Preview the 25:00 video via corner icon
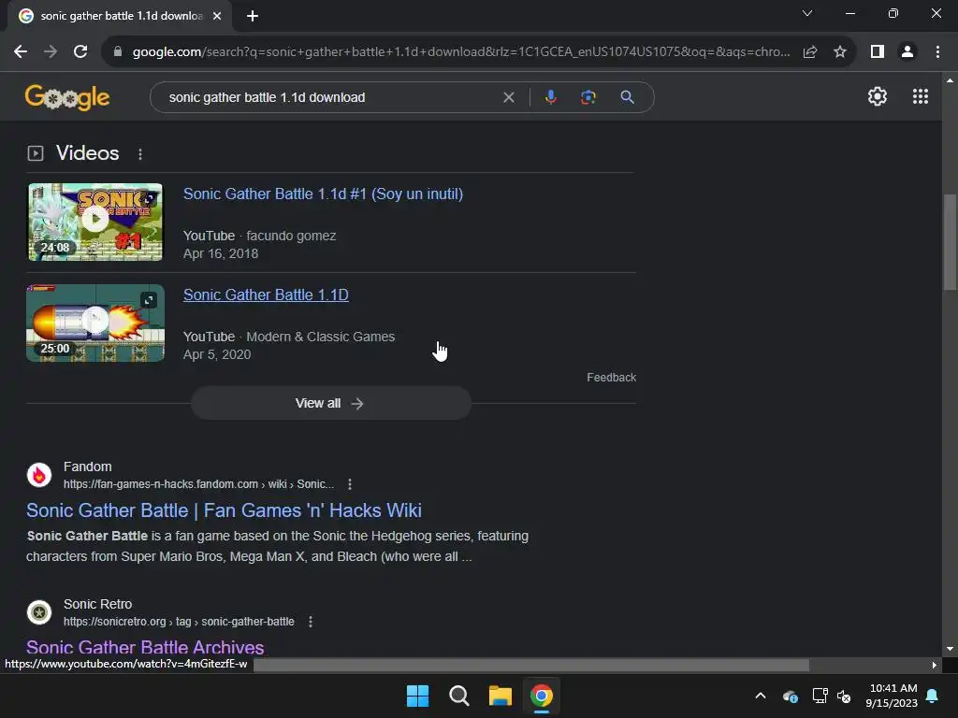 point(149,300)
